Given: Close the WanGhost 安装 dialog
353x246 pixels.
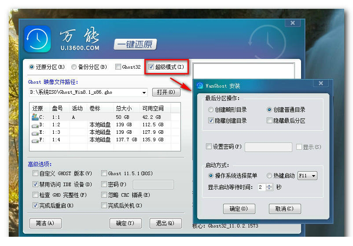Looking at the screenshot, I should [321, 83].
